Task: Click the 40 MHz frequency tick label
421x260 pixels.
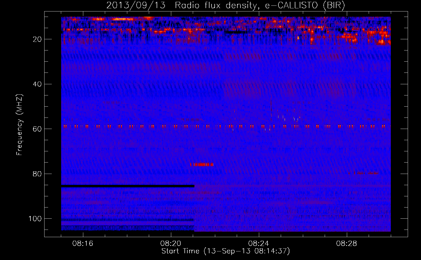Action: pyautogui.click(x=37, y=84)
